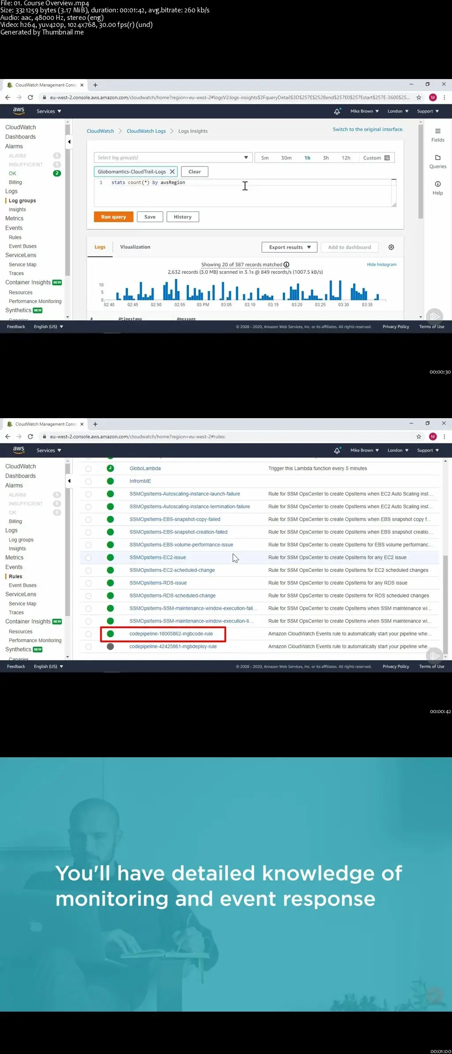Click the info icon beside records matched
The width and height of the screenshot is (452, 1054).
[286, 264]
